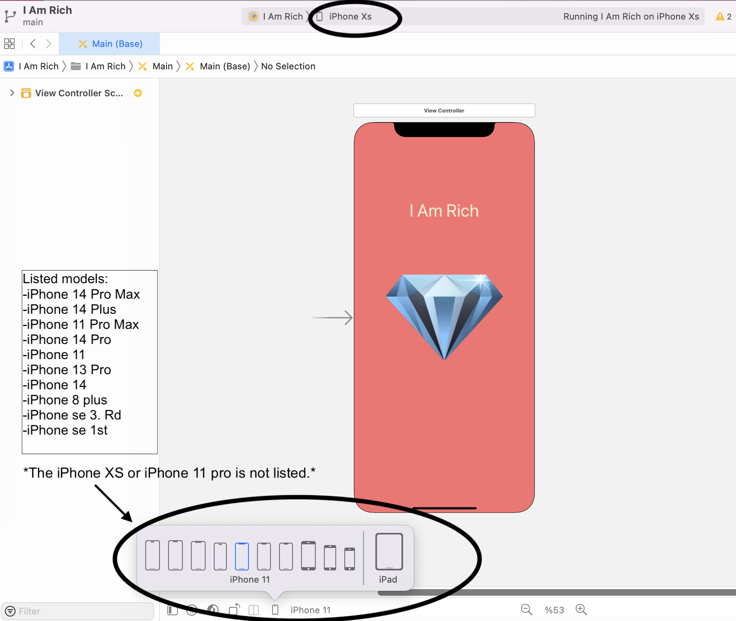Open the yellow warning indicator showing 2
The image size is (736, 621).
(723, 16)
